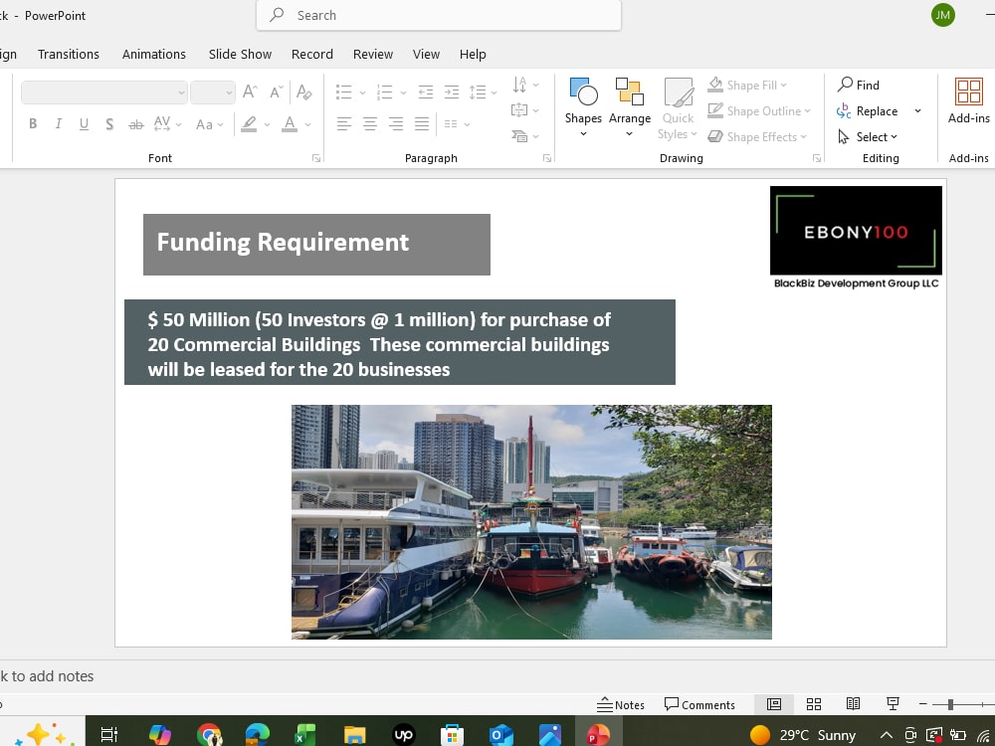This screenshot has height=746, width=995.
Task: Start Slide Show from status bar
Action: click(x=893, y=704)
